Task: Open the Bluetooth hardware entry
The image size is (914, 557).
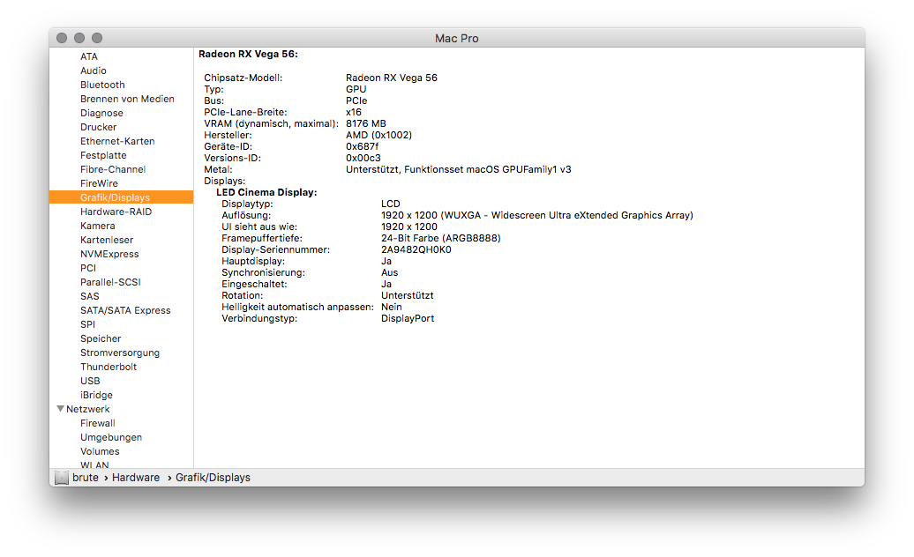Action: [102, 85]
